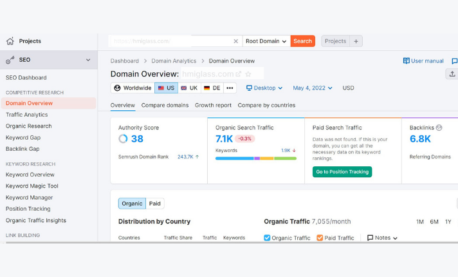Open Keyword Manager in sidebar
Viewport: 458px width, 277px height.
(29, 198)
